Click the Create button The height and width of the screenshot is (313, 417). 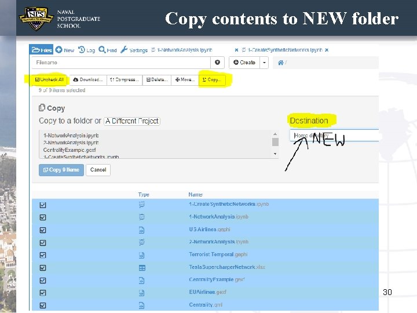coord(244,63)
